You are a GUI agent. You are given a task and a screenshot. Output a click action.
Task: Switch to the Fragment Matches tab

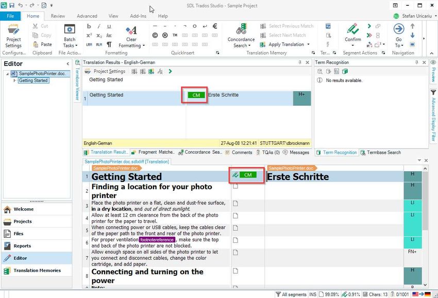coord(153,153)
